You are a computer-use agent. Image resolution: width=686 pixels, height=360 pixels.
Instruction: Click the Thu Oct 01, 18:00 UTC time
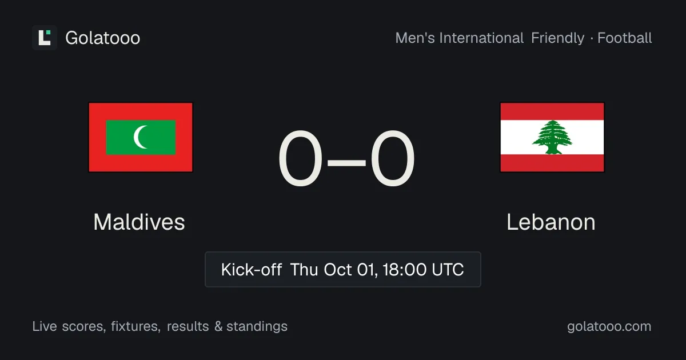[x=377, y=269]
